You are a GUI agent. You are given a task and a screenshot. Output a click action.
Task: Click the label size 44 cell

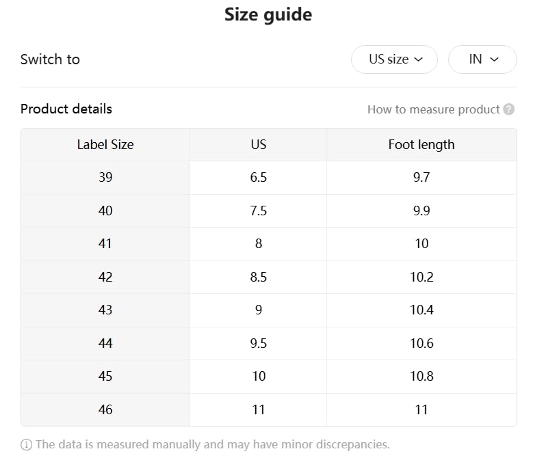[105, 344]
